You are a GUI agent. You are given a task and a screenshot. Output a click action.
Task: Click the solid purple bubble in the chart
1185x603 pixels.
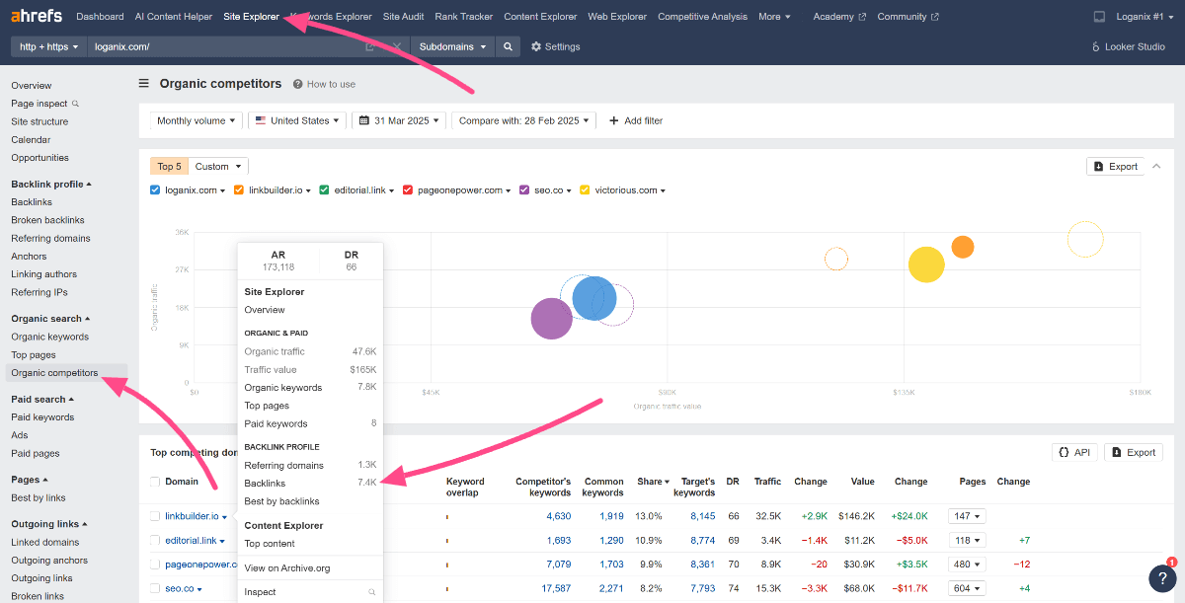coord(551,319)
